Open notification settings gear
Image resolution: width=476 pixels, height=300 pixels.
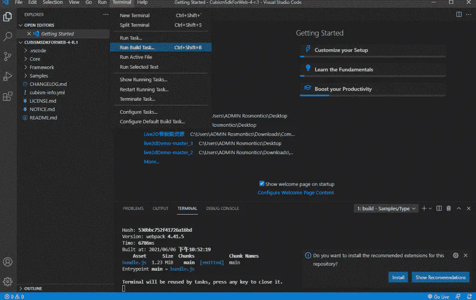pos(456,255)
